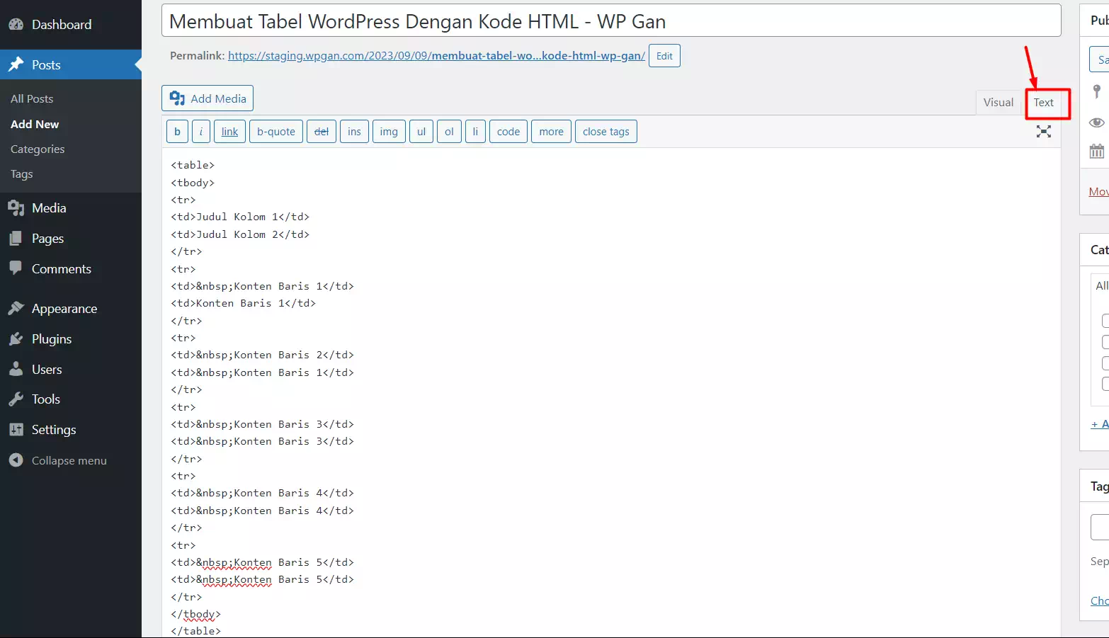The width and height of the screenshot is (1109, 638).
Task: Click the Plugins plug icon
Action: (16, 339)
